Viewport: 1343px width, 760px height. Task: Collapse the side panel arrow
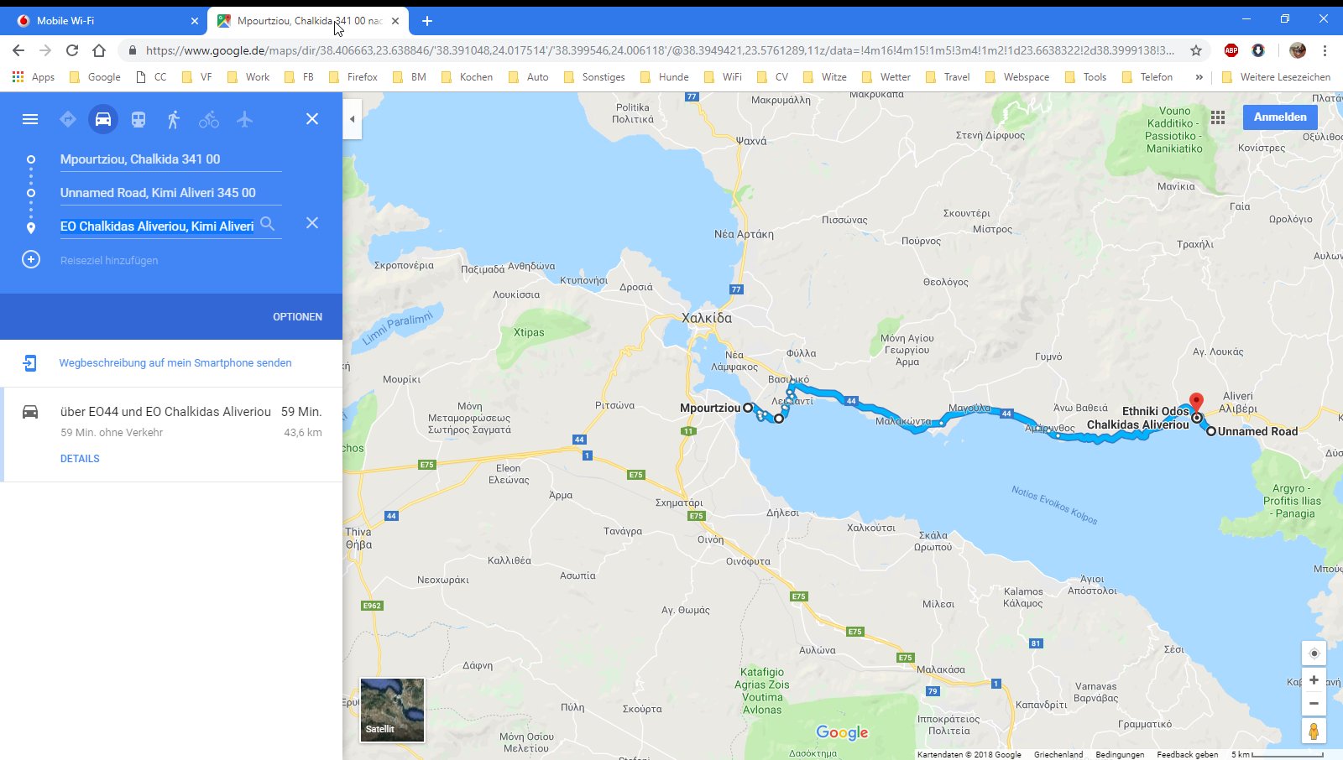tap(353, 119)
